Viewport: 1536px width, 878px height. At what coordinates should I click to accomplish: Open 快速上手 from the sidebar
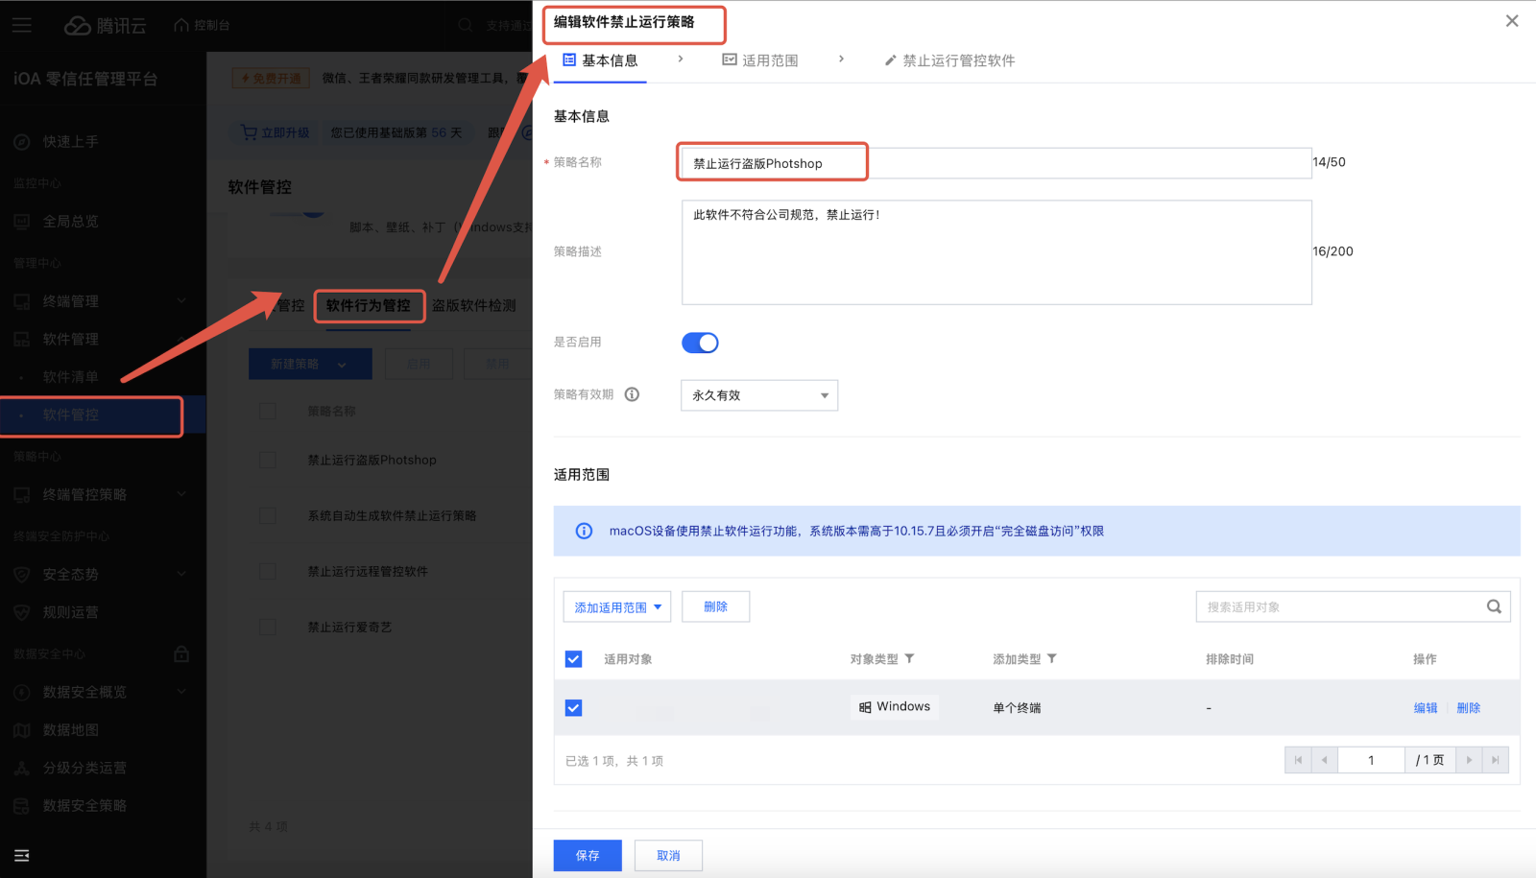70,142
